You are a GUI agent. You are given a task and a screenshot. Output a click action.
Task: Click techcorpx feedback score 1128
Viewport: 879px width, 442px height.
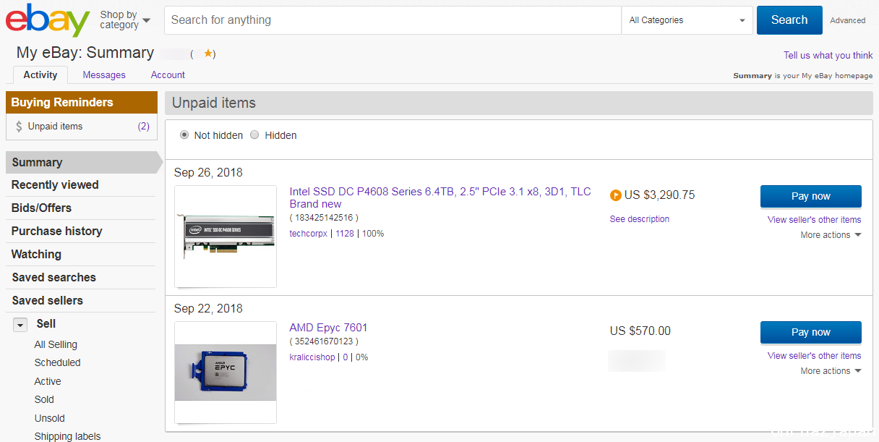pos(345,234)
